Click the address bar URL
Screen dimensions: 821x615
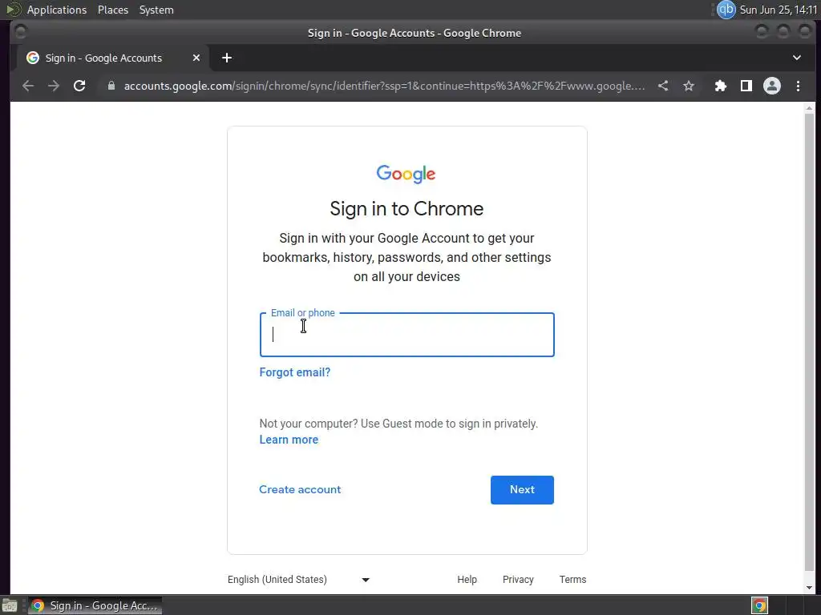(384, 86)
